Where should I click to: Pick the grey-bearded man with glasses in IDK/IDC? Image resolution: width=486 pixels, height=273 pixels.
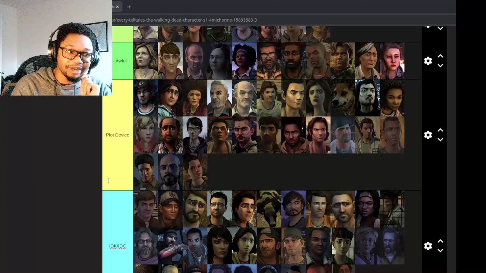146,246
